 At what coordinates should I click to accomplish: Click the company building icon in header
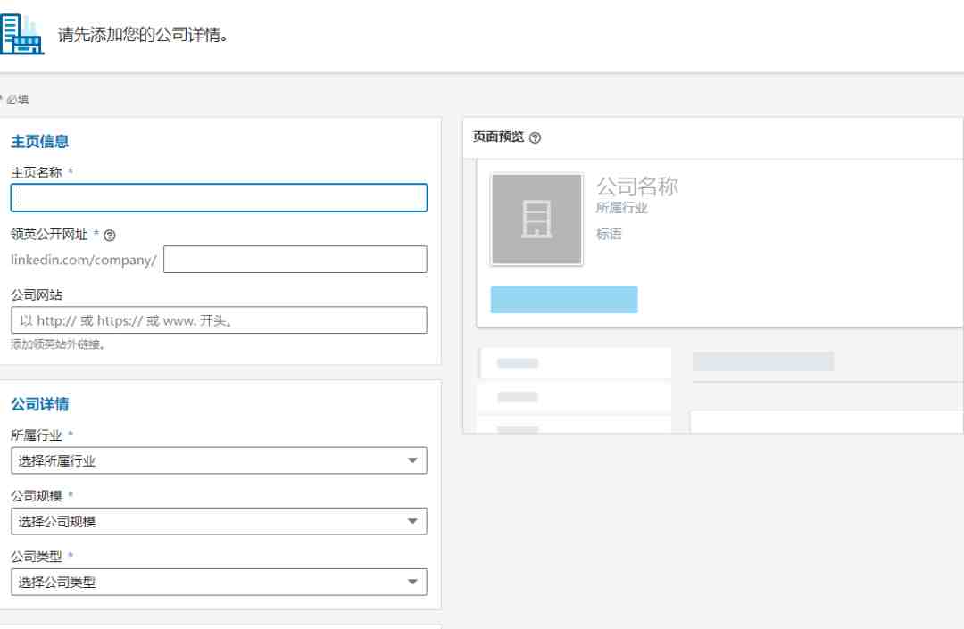coord(21,35)
